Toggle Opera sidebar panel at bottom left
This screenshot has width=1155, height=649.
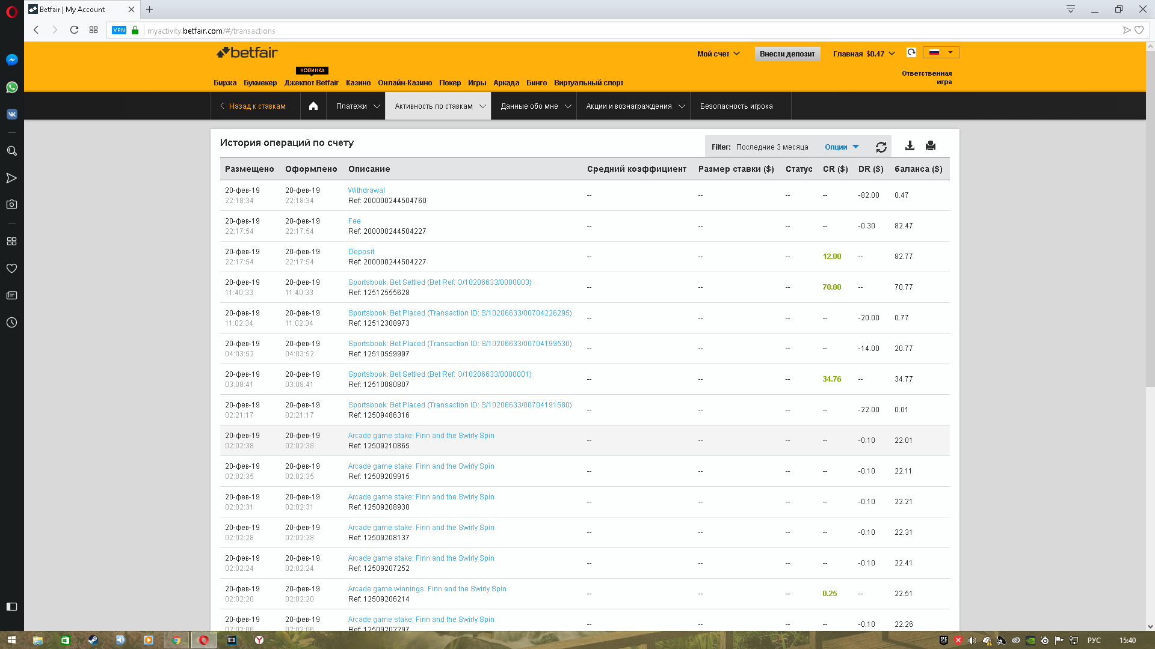tap(11, 606)
